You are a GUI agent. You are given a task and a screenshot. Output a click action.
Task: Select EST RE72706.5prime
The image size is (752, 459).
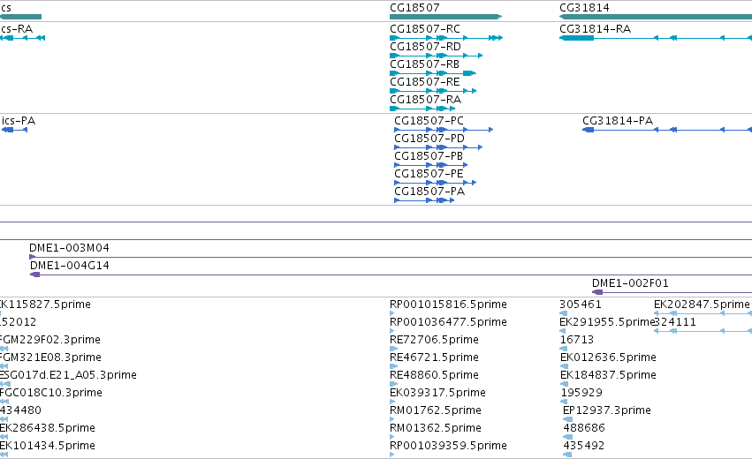tap(434, 340)
